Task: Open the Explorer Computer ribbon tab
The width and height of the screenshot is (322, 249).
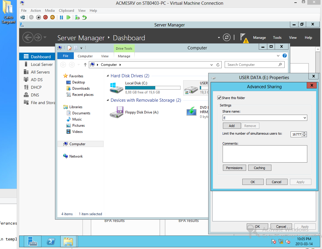Action: point(85,56)
